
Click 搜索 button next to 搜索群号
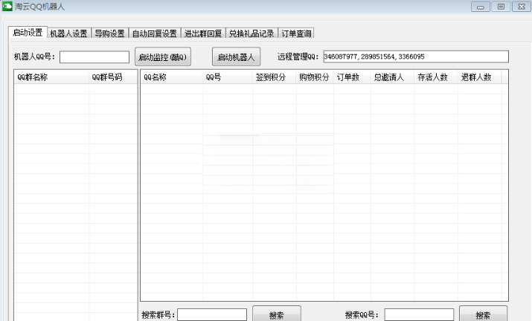click(277, 314)
